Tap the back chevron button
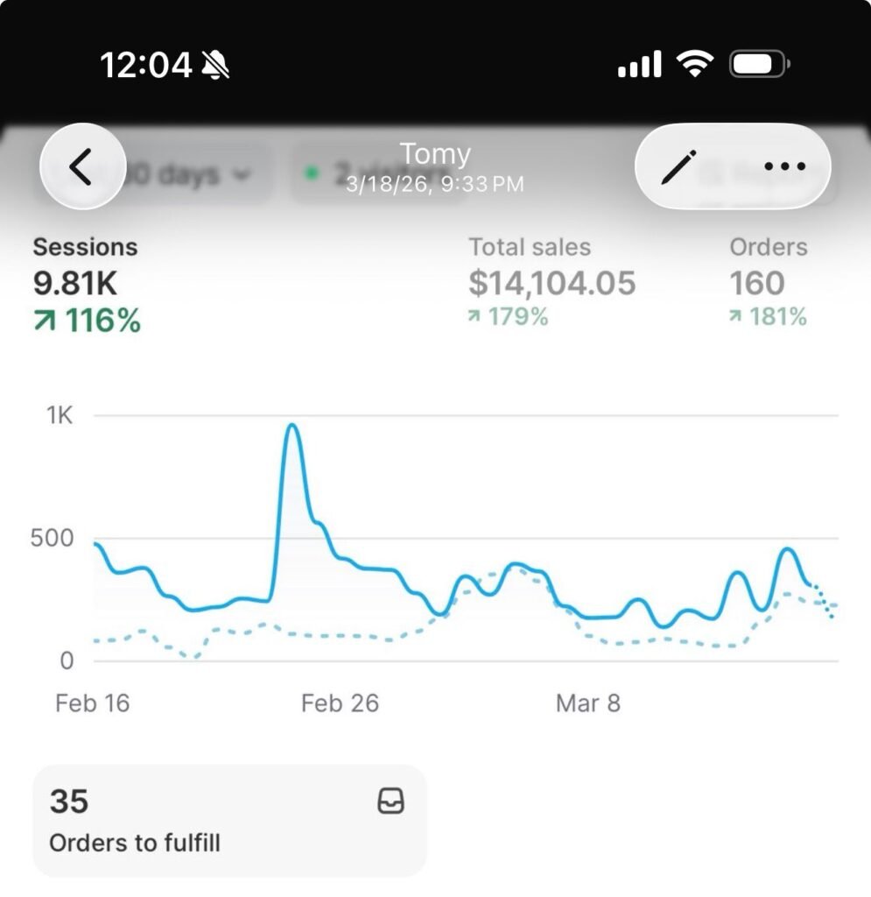This screenshot has height=897, width=871. (83, 166)
